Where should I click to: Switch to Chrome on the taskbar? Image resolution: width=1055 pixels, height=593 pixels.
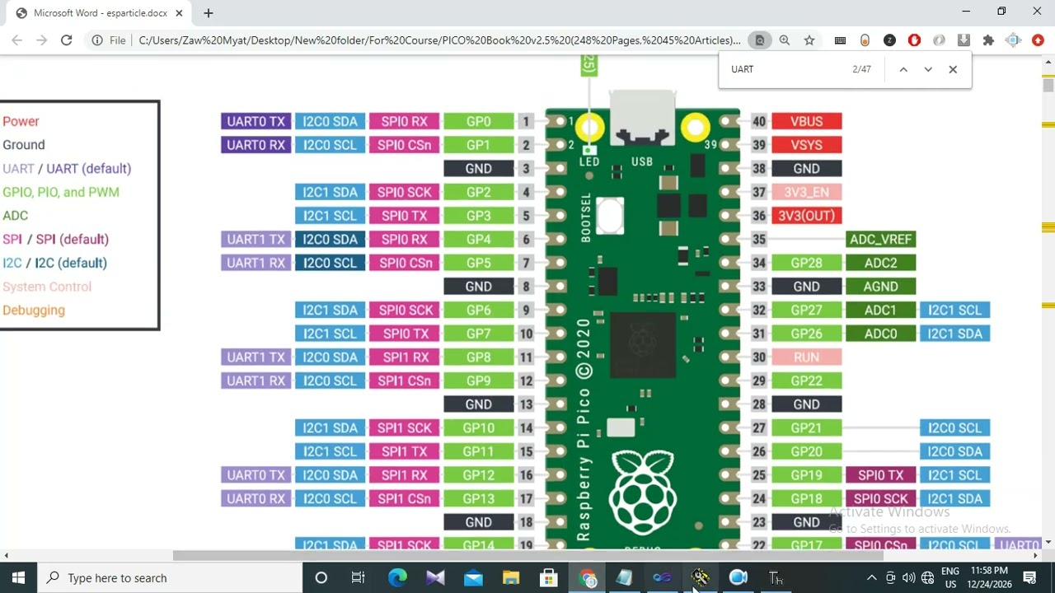(x=588, y=578)
